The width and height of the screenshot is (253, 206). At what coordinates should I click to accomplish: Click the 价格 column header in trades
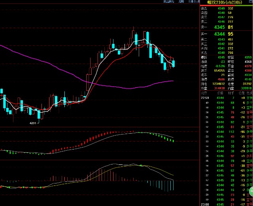[221, 93]
